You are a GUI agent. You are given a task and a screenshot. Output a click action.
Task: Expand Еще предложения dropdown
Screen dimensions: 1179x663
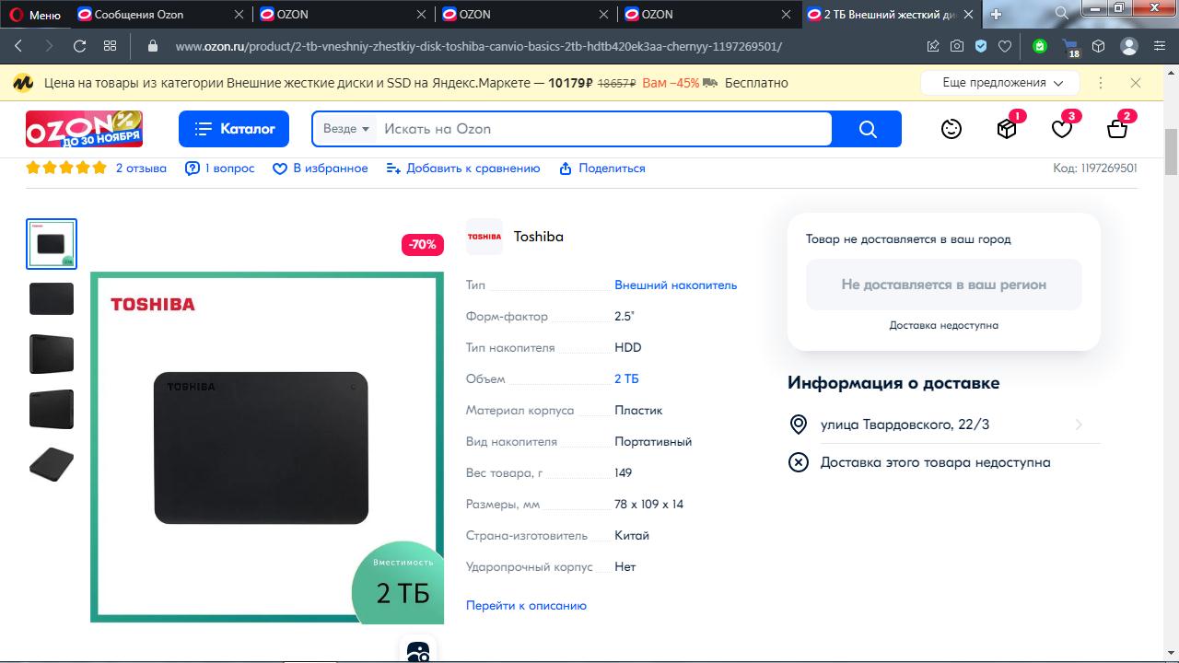(x=999, y=83)
